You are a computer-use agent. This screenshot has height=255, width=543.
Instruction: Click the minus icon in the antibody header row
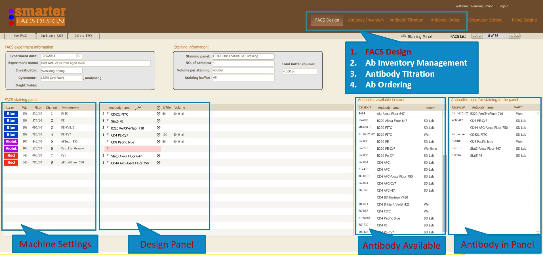click(x=159, y=108)
